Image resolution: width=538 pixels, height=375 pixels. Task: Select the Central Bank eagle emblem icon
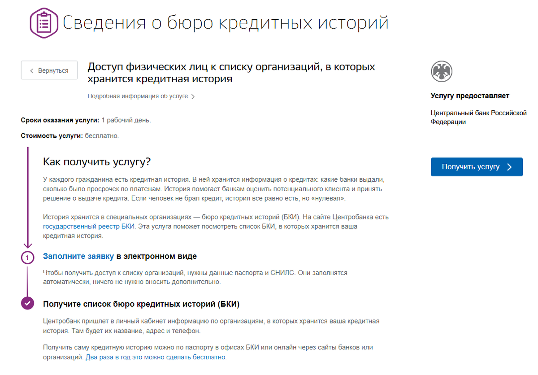point(442,71)
